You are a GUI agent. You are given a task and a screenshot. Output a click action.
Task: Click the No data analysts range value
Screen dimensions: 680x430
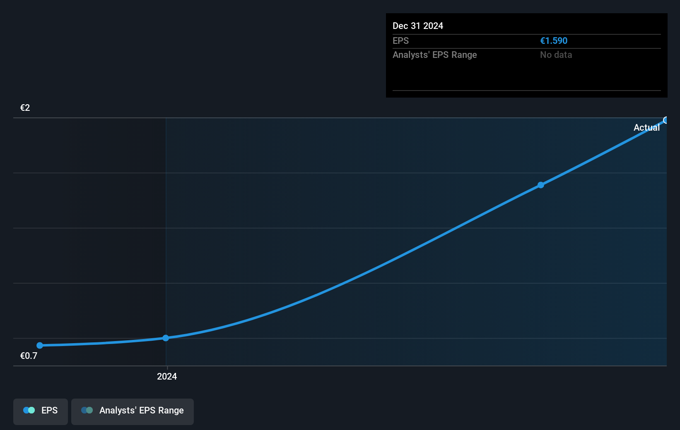pos(556,55)
